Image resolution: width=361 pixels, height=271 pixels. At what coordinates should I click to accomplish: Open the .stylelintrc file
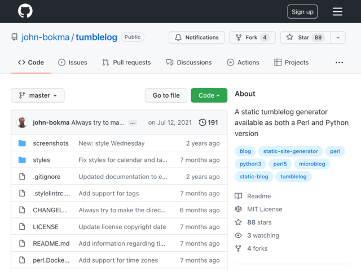(51, 193)
